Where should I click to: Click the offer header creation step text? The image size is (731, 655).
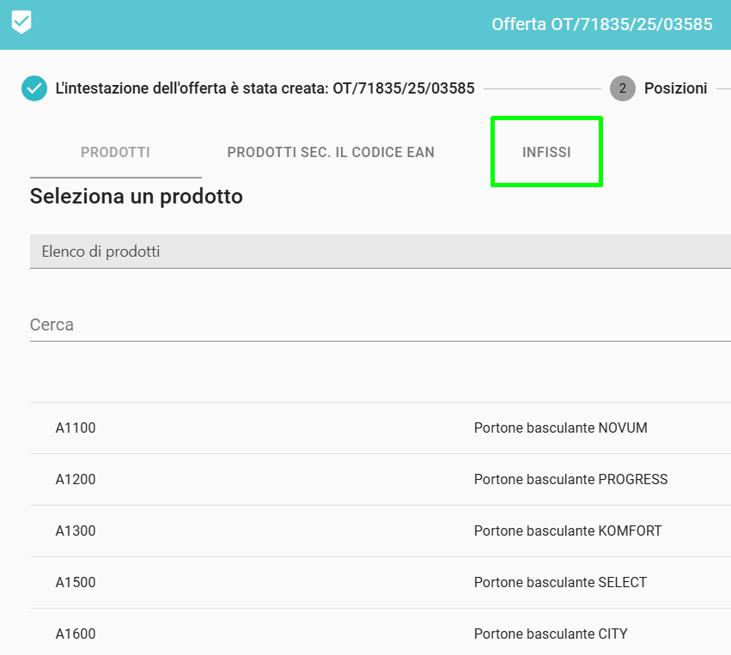coord(265,88)
